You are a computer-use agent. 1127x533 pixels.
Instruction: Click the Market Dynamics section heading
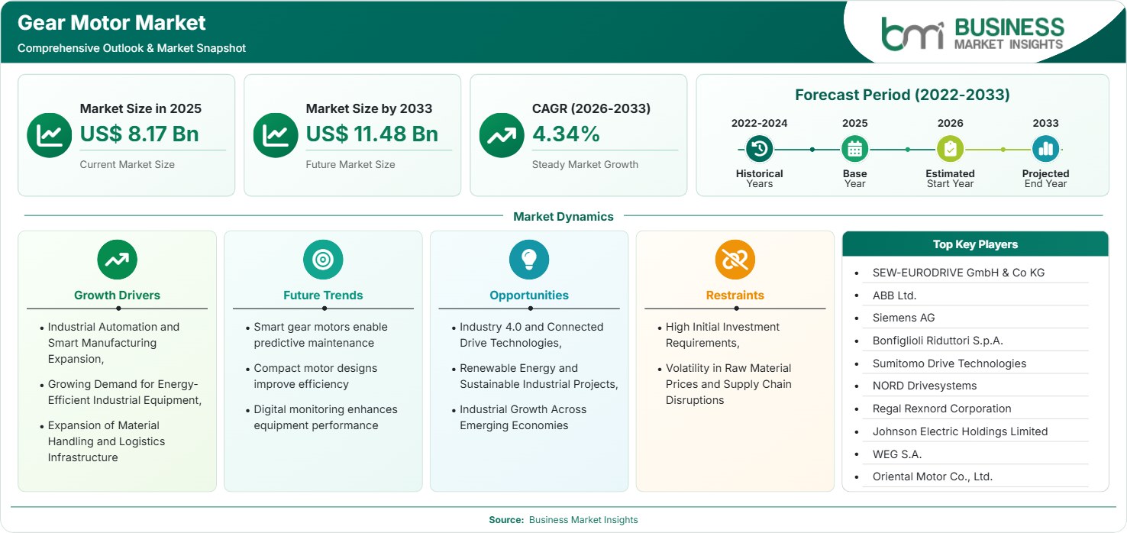click(563, 217)
